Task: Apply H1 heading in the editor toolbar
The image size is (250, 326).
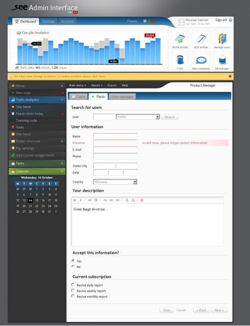Action: pyautogui.click(x=105, y=200)
